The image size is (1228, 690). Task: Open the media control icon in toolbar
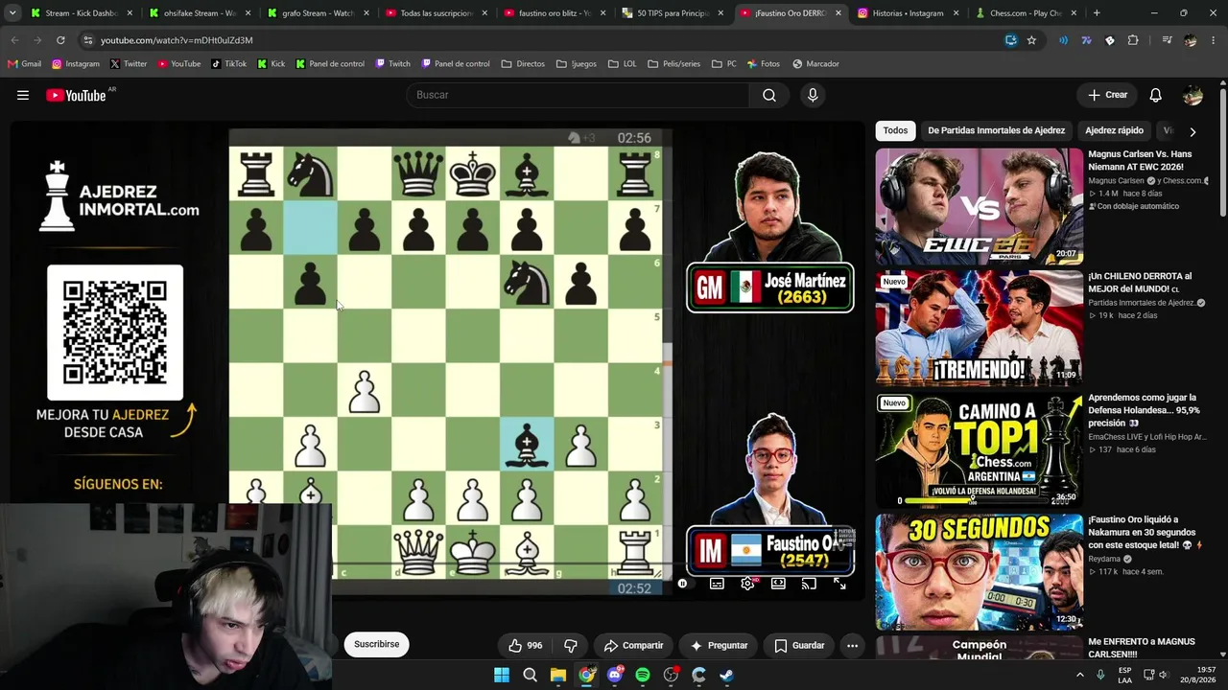click(x=1167, y=40)
